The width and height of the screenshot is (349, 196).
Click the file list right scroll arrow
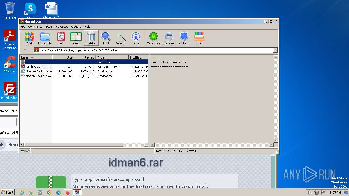146,145
